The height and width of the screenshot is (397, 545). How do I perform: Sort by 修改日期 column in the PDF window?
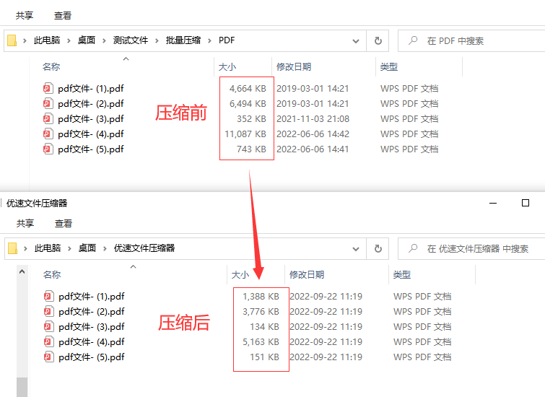pos(294,66)
